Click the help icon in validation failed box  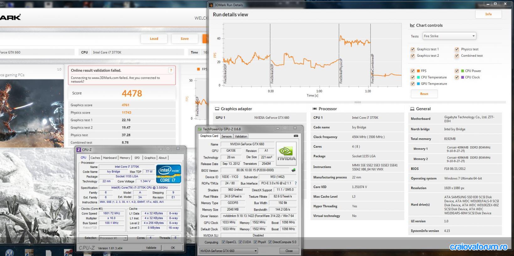pos(171,71)
